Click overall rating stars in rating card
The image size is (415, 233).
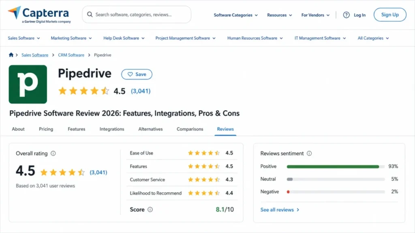pos(62,172)
